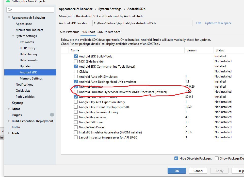Collapse the Appearance & Behavior tree node
Viewport: 244px width, 177px height.
9,17
